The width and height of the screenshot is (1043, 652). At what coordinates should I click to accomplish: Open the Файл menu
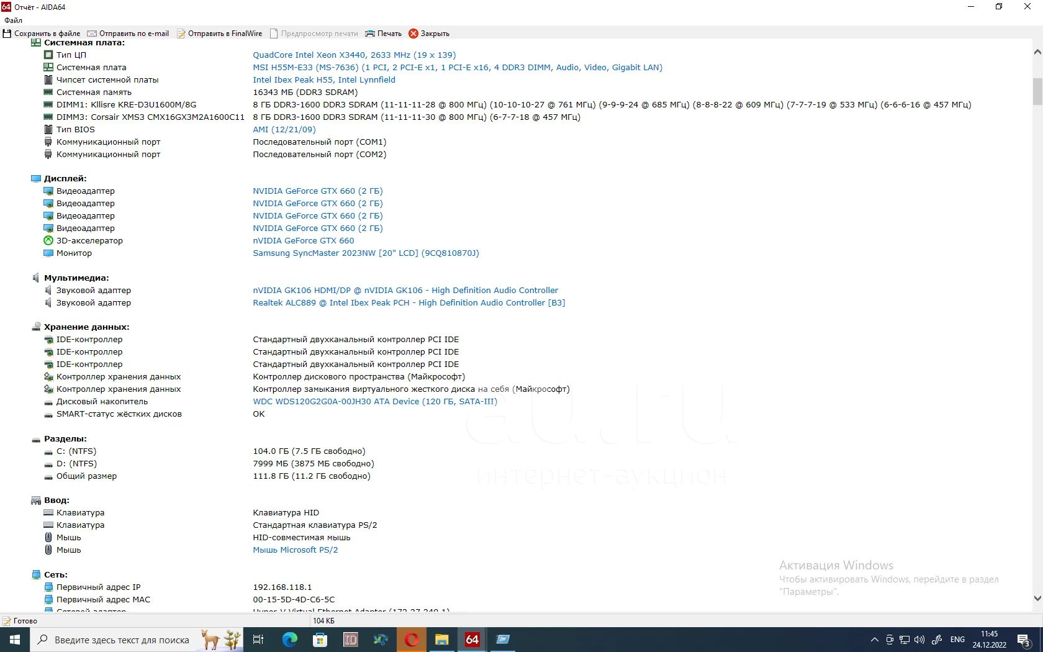pos(13,20)
